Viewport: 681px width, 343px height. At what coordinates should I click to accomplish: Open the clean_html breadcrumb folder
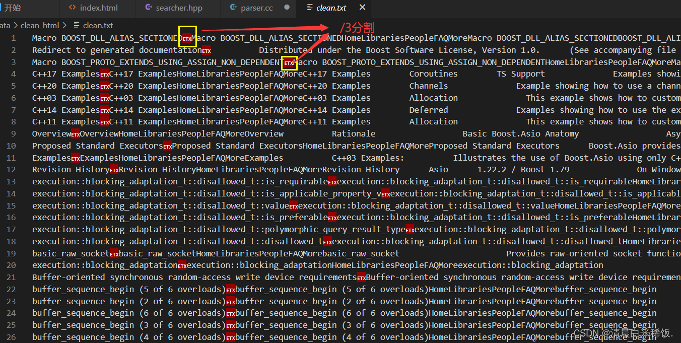coord(40,25)
